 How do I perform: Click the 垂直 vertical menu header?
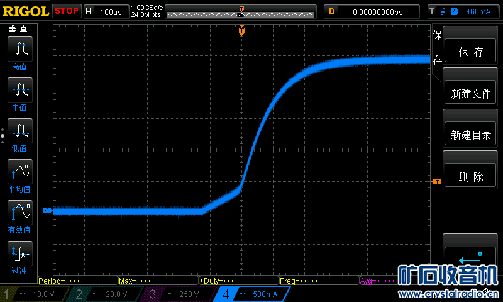point(18,29)
